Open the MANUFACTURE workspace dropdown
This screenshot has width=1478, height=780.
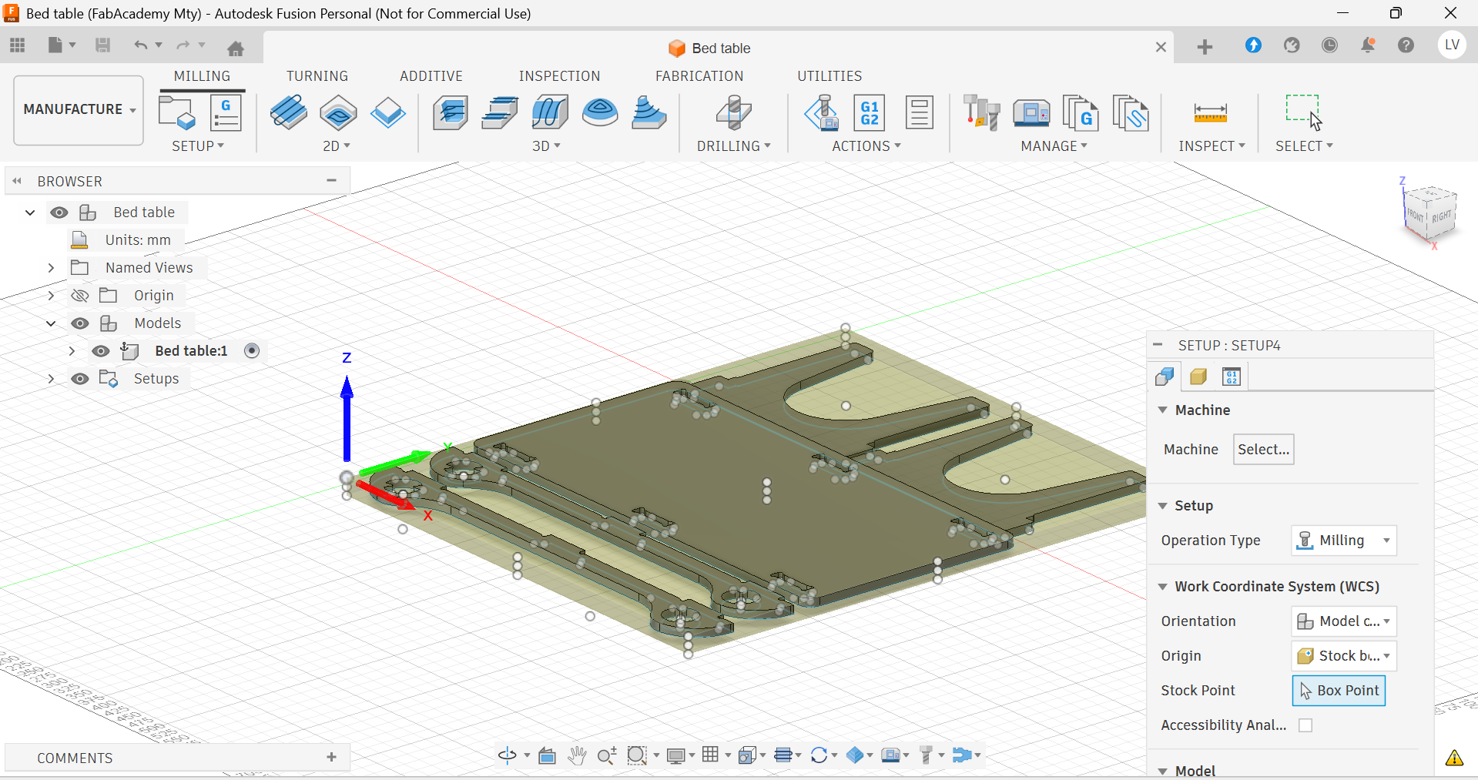[x=79, y=109]
